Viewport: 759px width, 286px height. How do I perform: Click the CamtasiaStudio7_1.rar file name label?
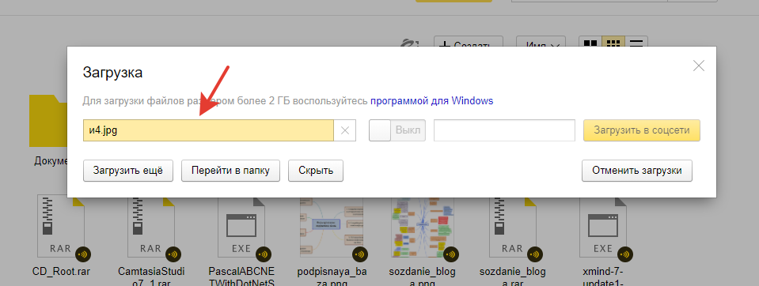(x=151, y=277)
